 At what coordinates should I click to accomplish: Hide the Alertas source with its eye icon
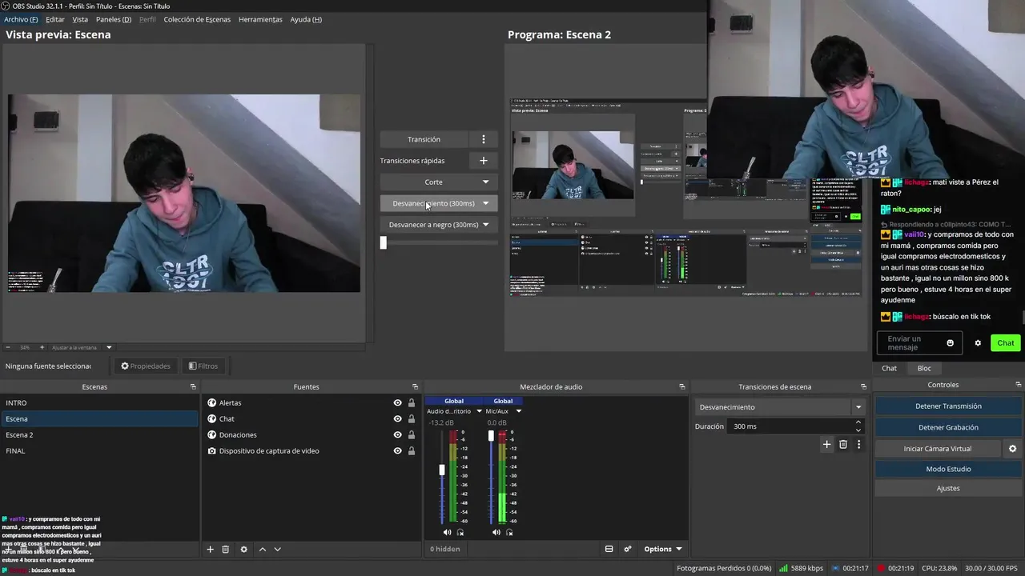click(x=397, y=403)
